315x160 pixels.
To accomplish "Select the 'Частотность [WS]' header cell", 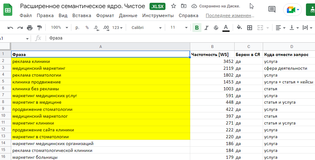I will coord(212,54).
